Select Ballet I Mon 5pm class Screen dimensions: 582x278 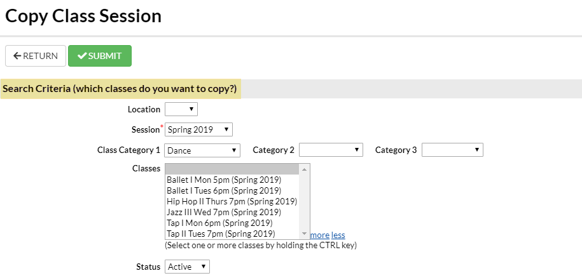coord(223,180)
